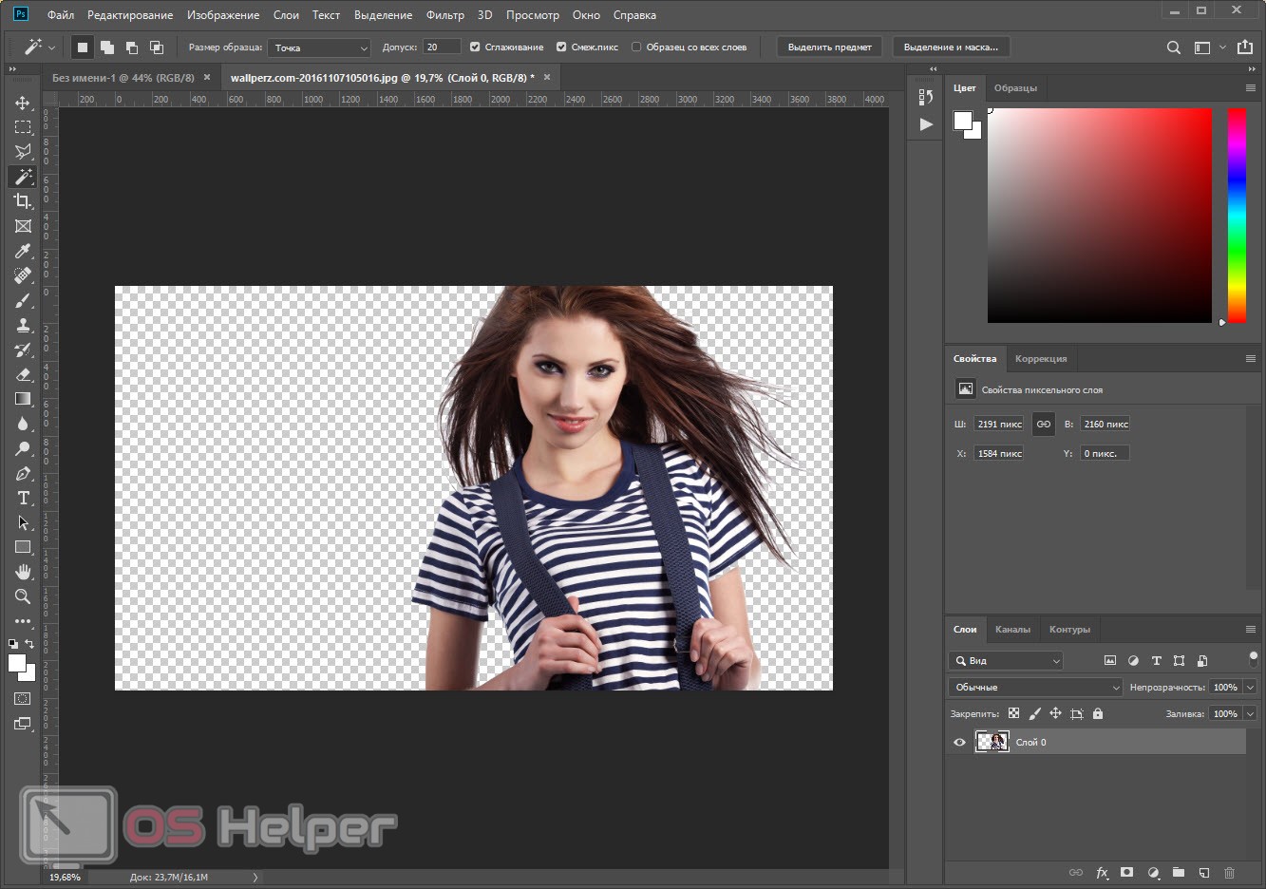Click the share image icon
This screenshot has height=889, width=1266.
click(1245, 47)
